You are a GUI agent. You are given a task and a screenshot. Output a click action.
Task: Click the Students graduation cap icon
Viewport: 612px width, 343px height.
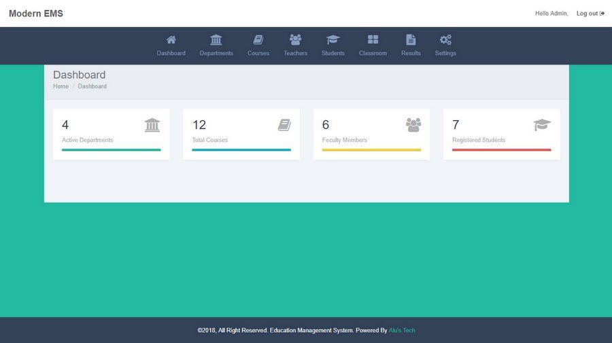point(333,40)
